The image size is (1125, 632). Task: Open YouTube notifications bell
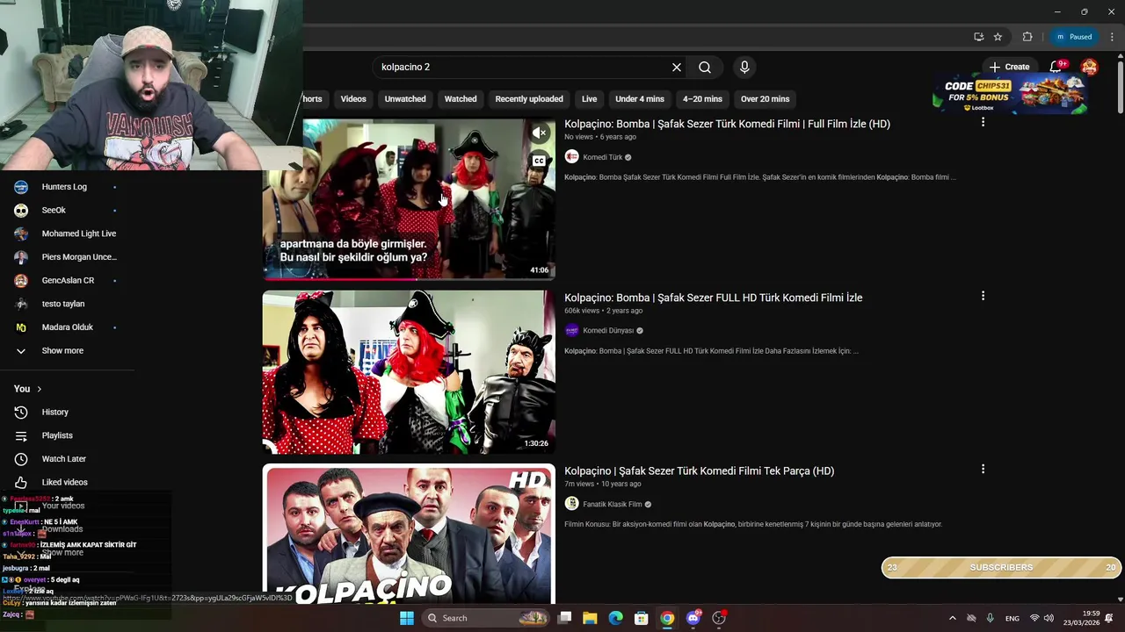click(1056, 67)
